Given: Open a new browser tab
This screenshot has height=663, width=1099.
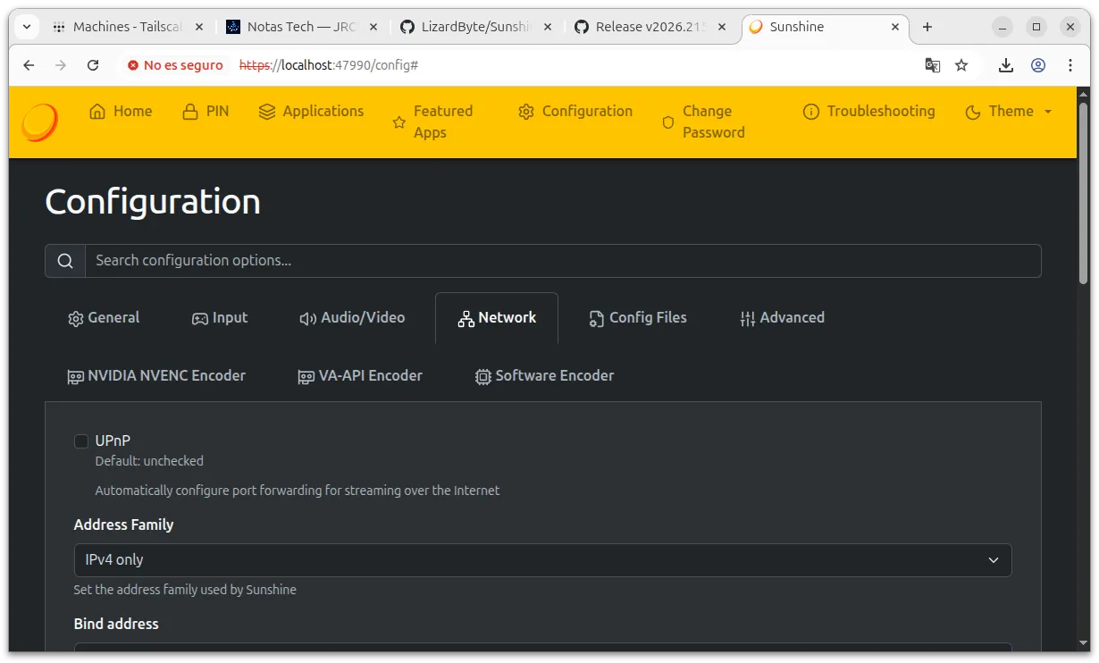Looking at the screenshot, I should 927,27.
